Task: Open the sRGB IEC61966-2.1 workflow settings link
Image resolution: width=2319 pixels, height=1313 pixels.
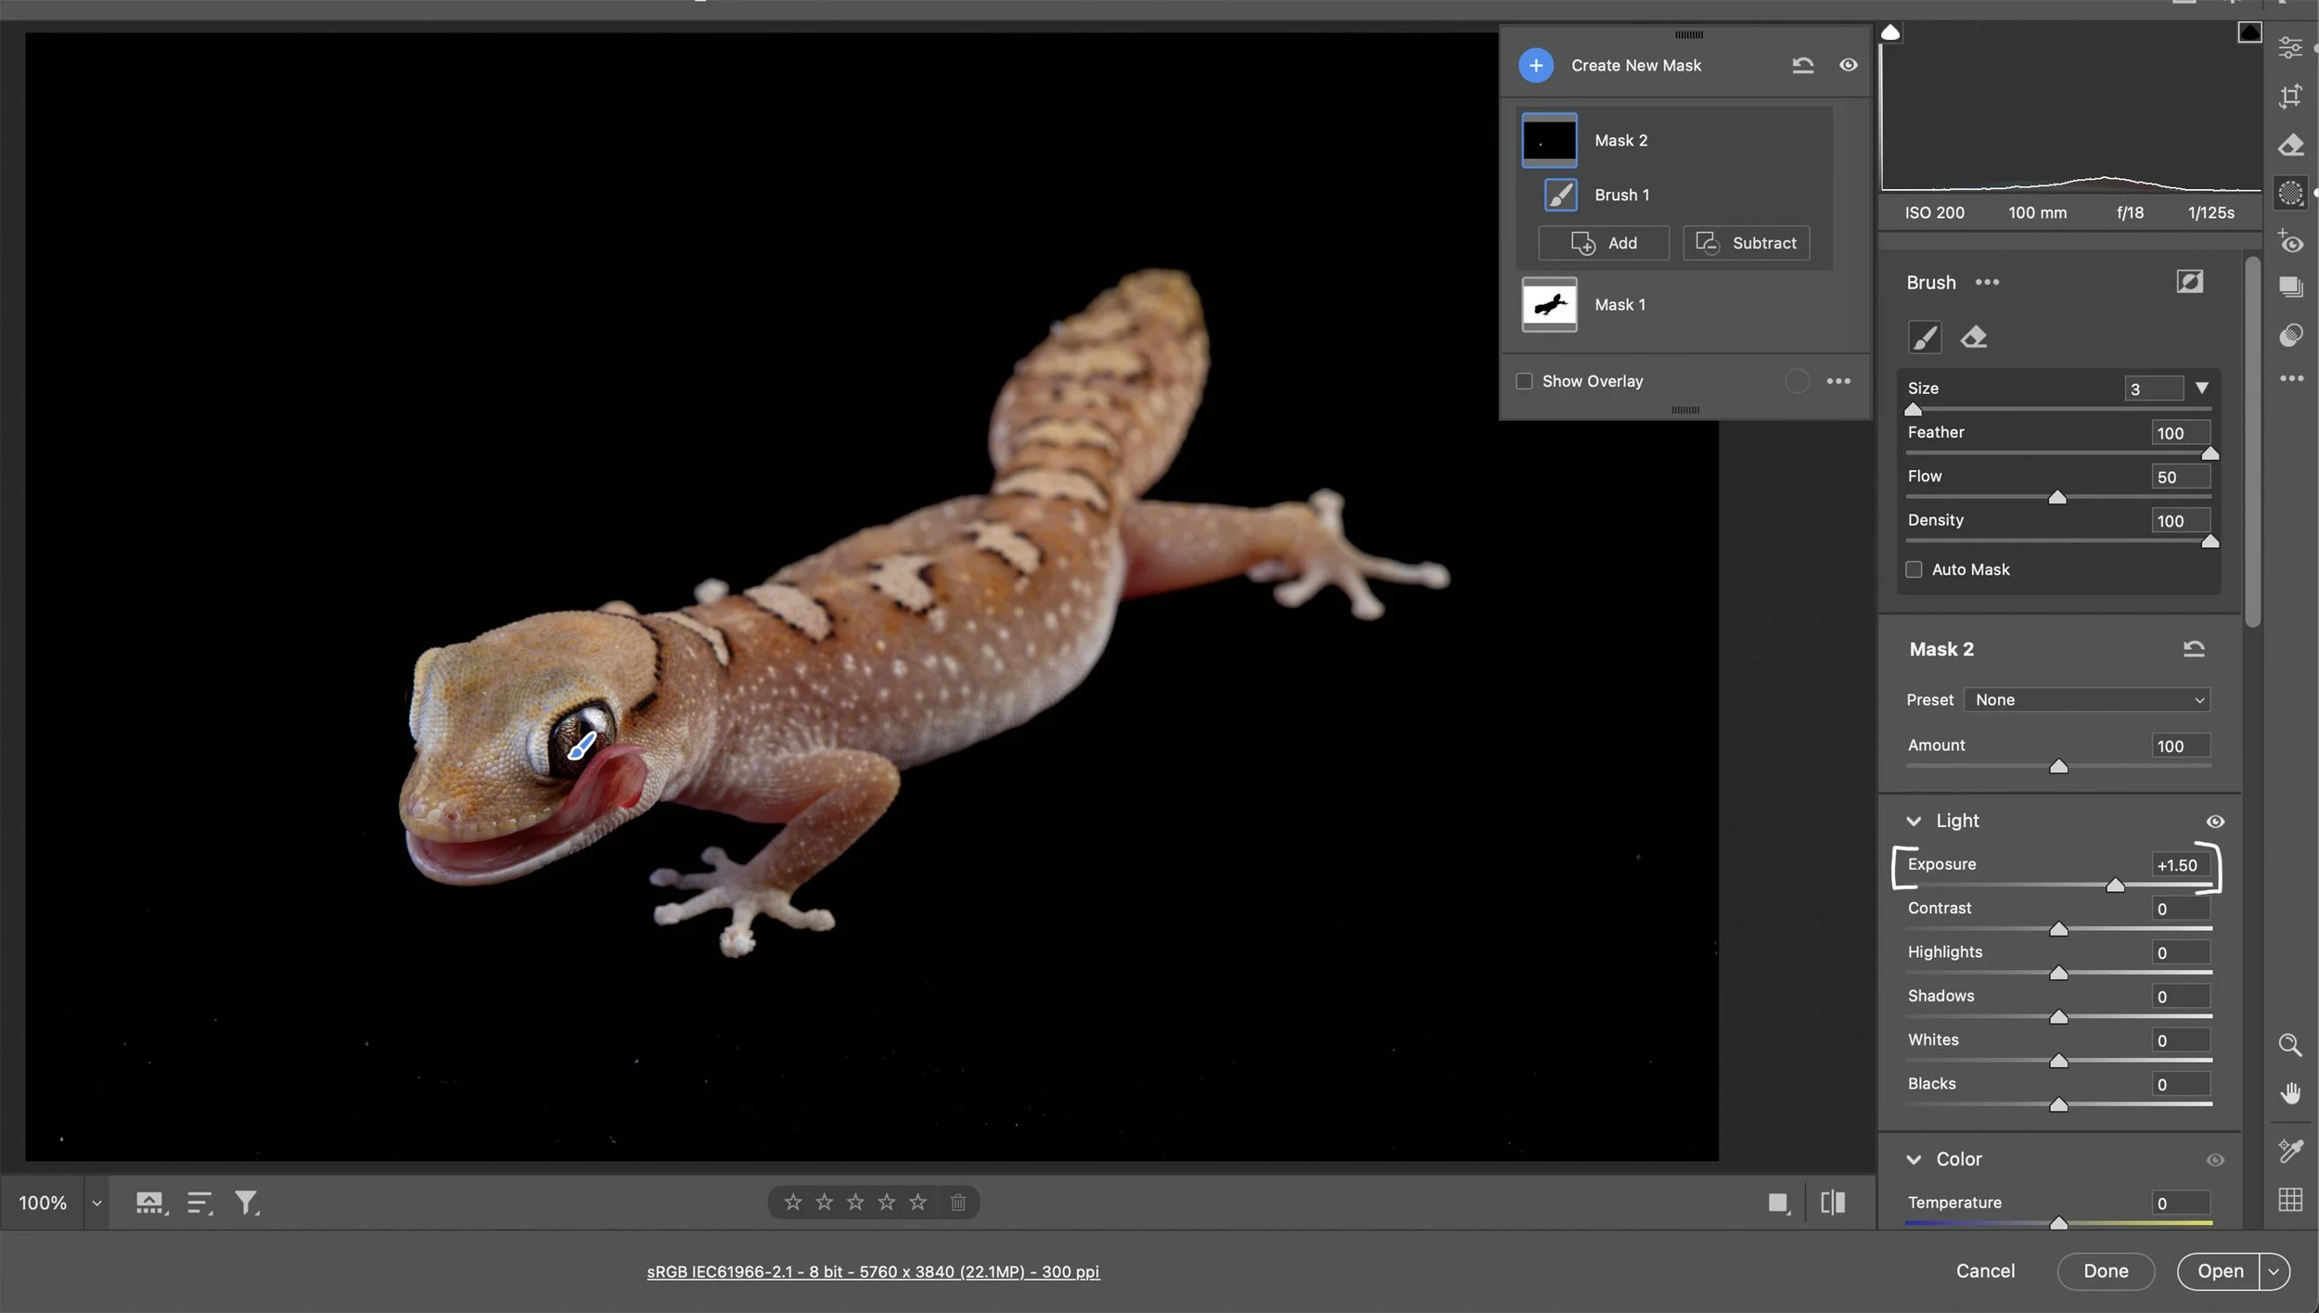Action: click(873, 1271)
